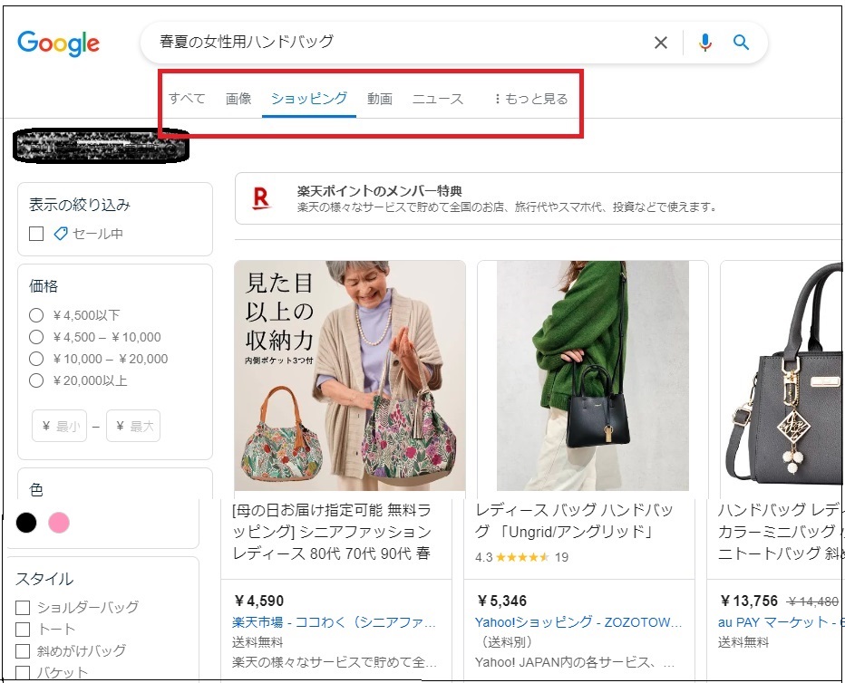Enable the セール中 checkbox
Image resolution: width=845 pixels, height=683 pixels.
tap(36, 234)
